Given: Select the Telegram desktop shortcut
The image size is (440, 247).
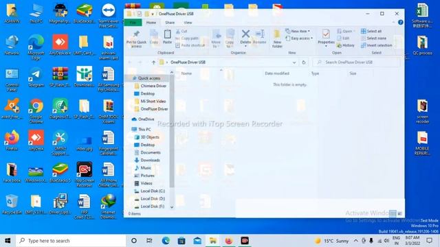Looking at the screenshot, I should tap(36, 78).
